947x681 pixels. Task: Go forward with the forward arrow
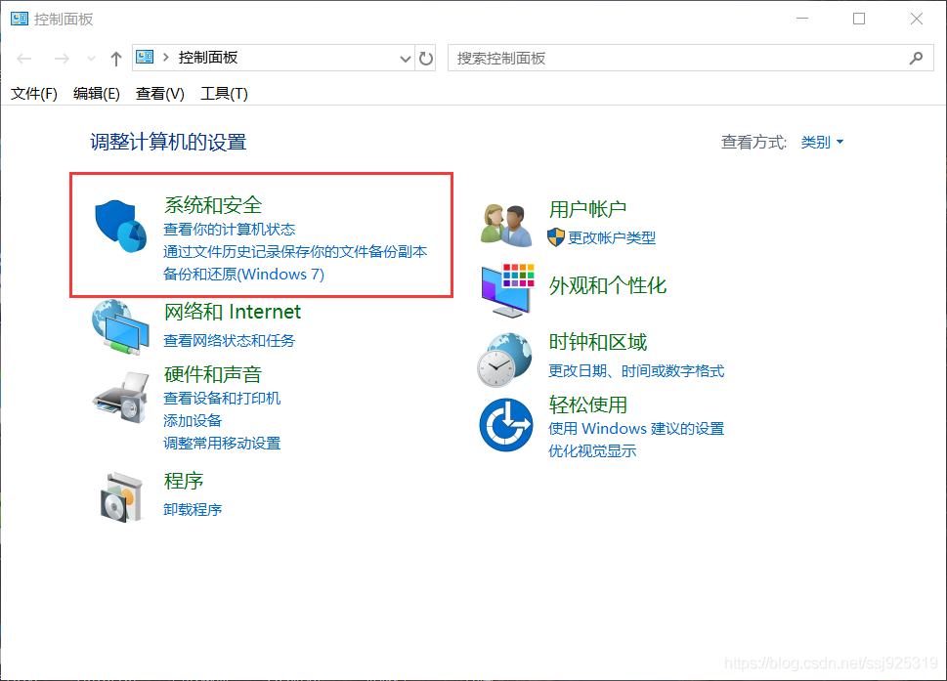pos(62,59)
